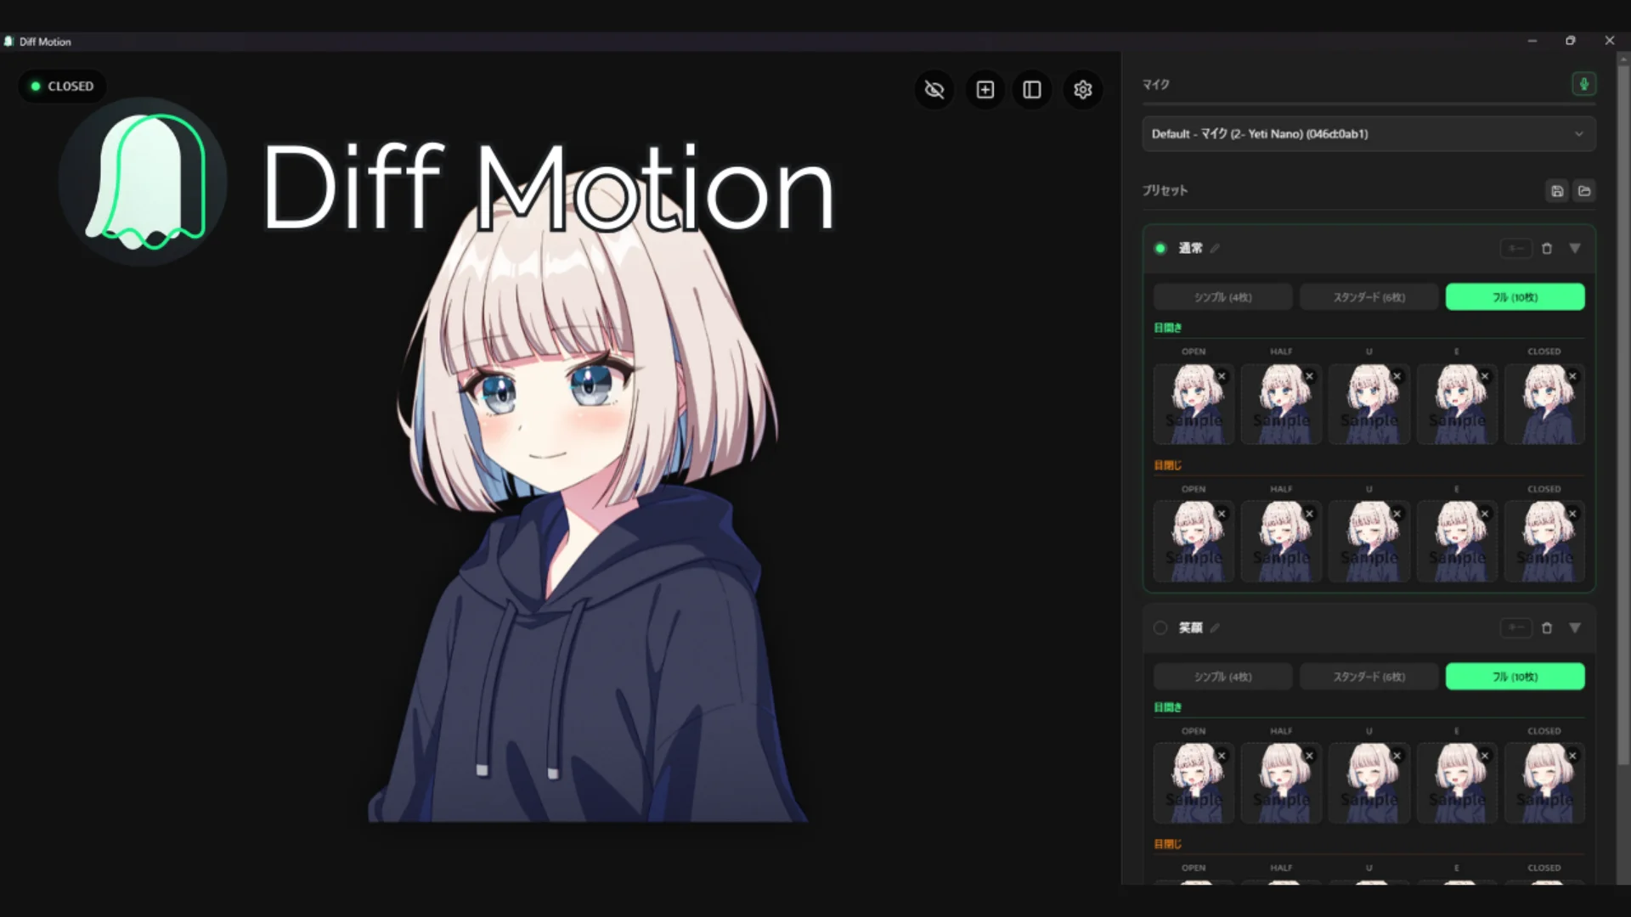Click 通常 eyes-open U mouth thumbnail
Screen dimensions: 1631x917
[x=1369, y=404]
